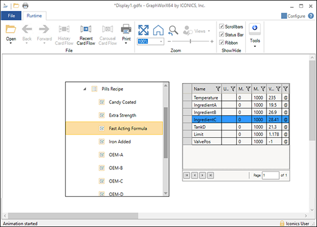Click the Name column header
Screen dimensions: 317x227
206,89
